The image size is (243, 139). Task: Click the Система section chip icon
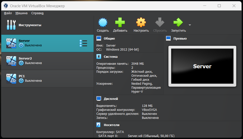[x=99, y=57]
